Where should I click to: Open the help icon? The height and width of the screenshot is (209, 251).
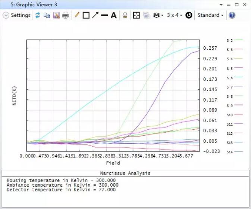coord(232,15)
